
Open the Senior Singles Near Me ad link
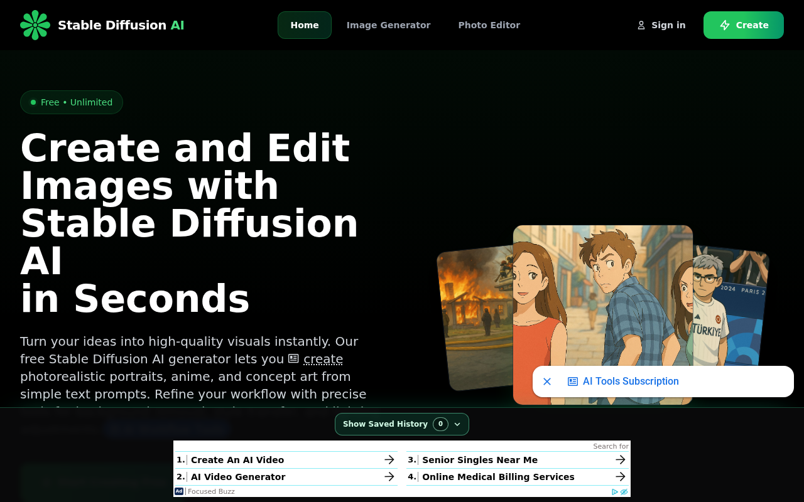[480, 460]
